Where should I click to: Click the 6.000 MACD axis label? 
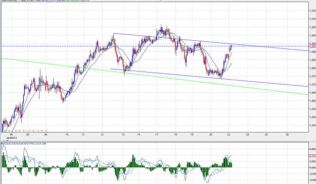(x=312, y=149)
